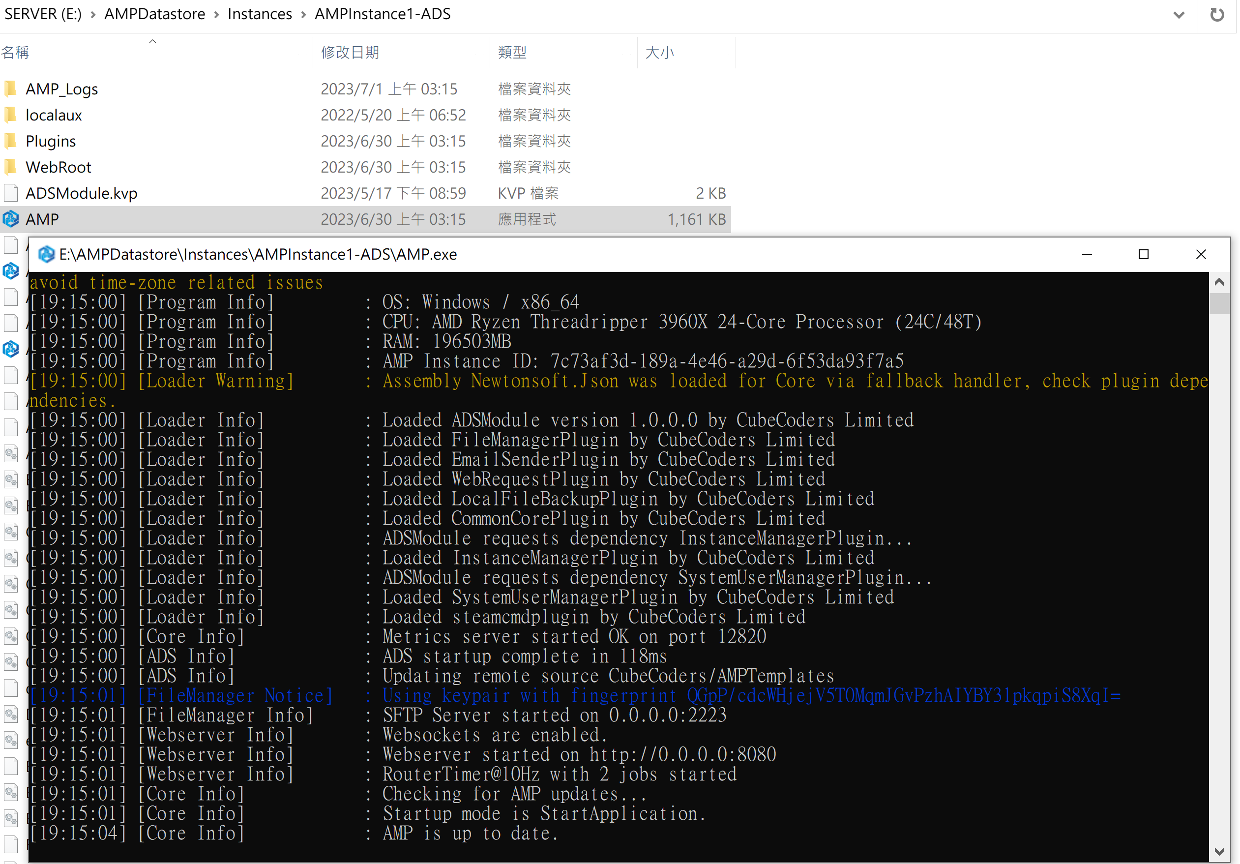Select the AMP_Logs file name

pyautogui.click(x=61, y=89)
